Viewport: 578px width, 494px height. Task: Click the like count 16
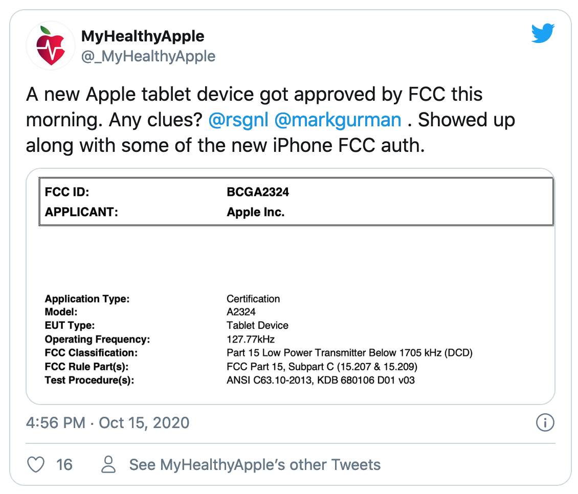coord(64,465)
